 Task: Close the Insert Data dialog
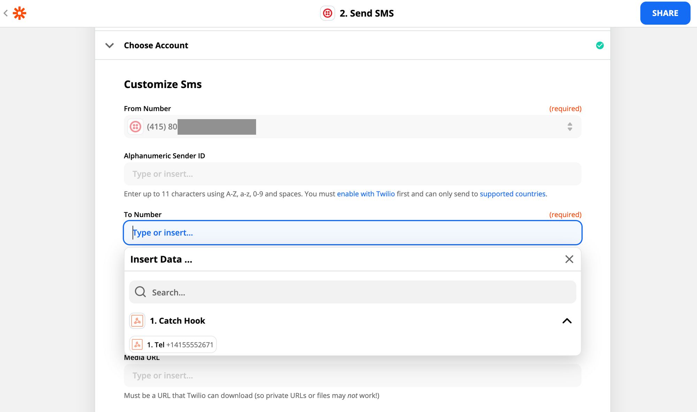569,259
